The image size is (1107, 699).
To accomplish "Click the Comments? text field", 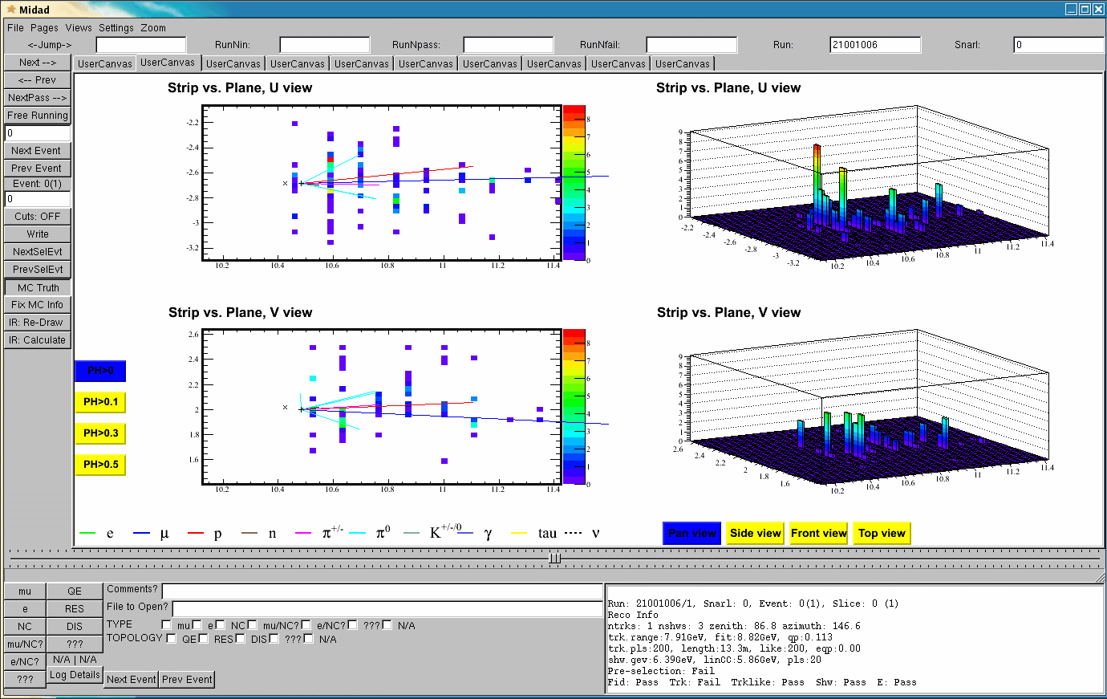I will pos(382,591).
